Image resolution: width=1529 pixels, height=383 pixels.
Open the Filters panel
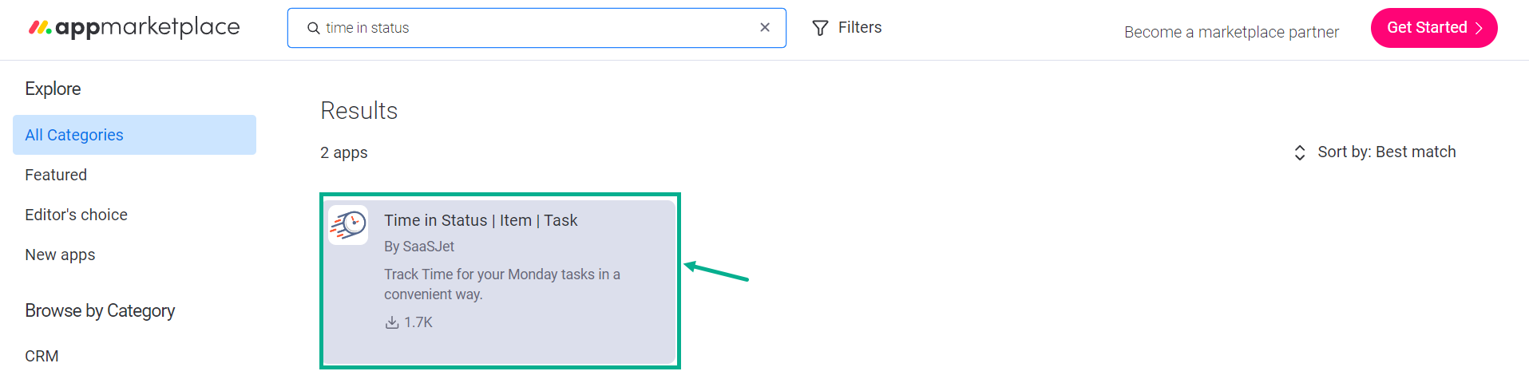(x=847, y=28)
